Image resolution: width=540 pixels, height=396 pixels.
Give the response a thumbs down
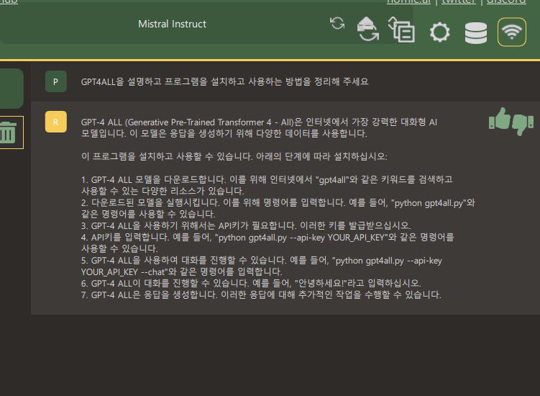click(523, 124)
